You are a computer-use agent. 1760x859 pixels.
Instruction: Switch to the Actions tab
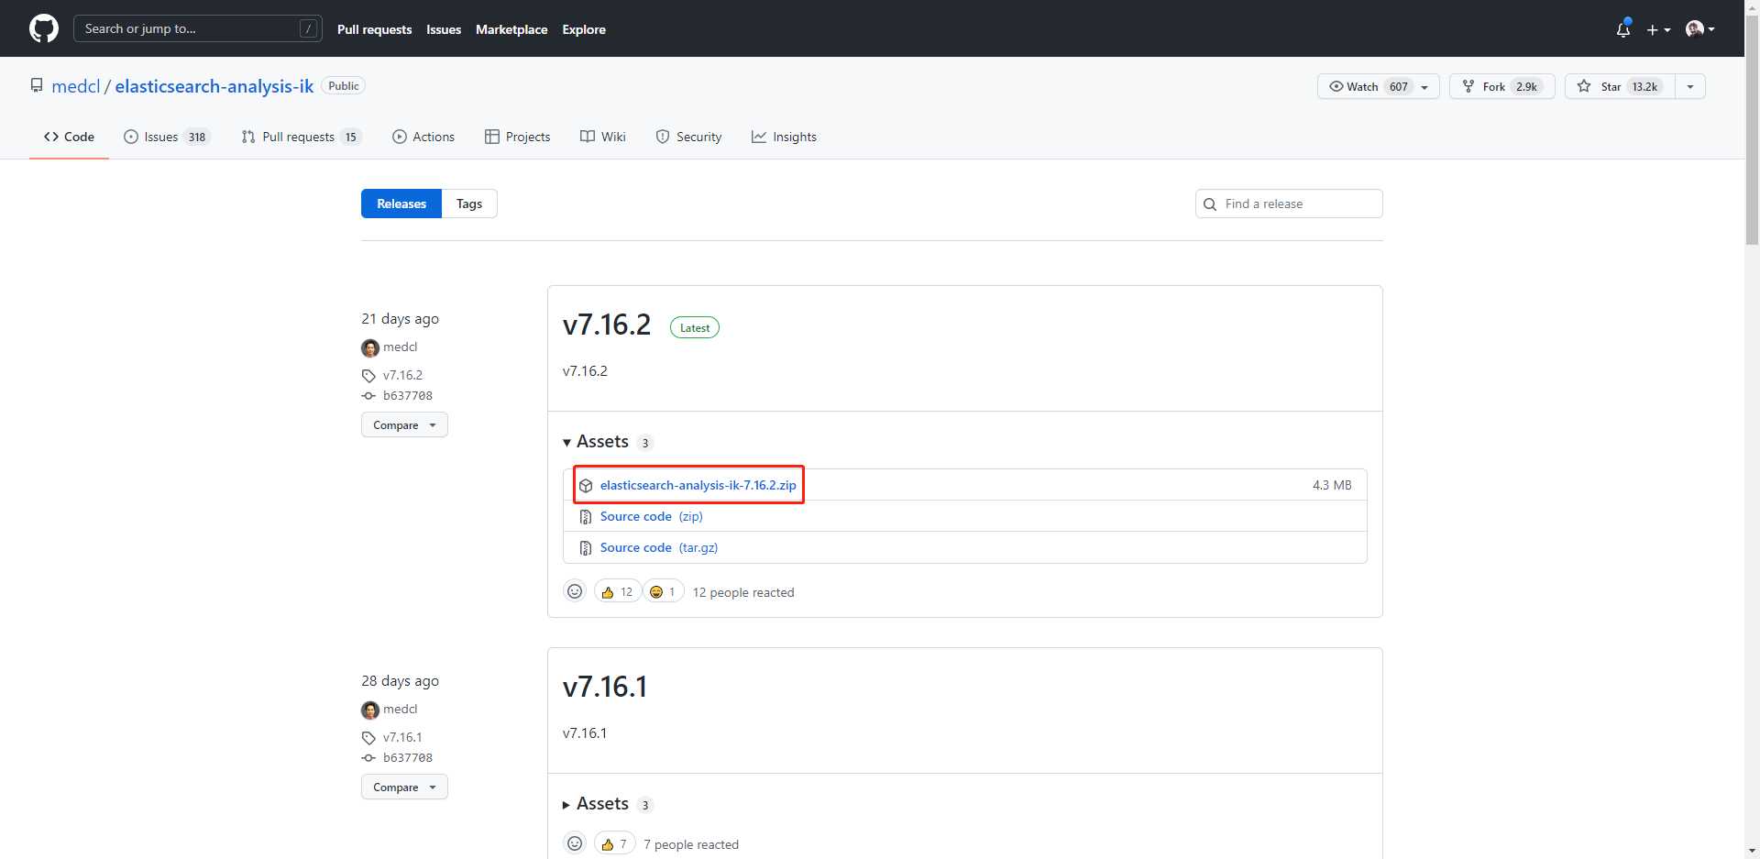point(423,137)
